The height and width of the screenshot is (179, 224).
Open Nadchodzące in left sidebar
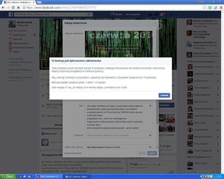pyautogui.click(x=19, y=35)
